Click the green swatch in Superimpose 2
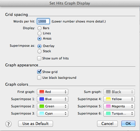Image resolution: width=140 pixels, height=131 pixels. [42, 106]
